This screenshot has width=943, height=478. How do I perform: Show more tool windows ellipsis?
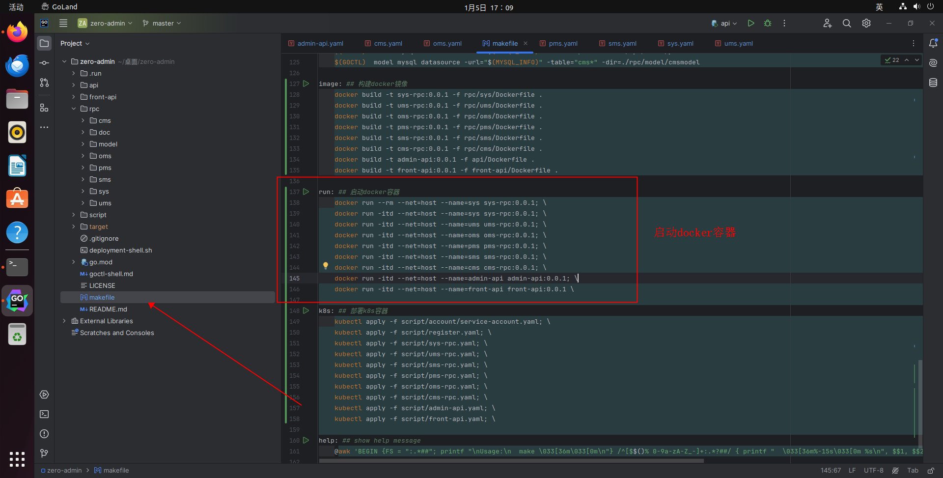(x=44, y=127)
